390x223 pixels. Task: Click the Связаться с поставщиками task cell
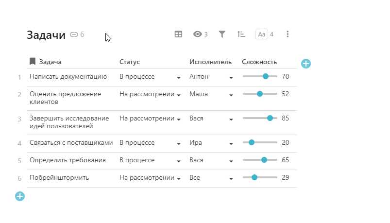(x=71, y=143)
